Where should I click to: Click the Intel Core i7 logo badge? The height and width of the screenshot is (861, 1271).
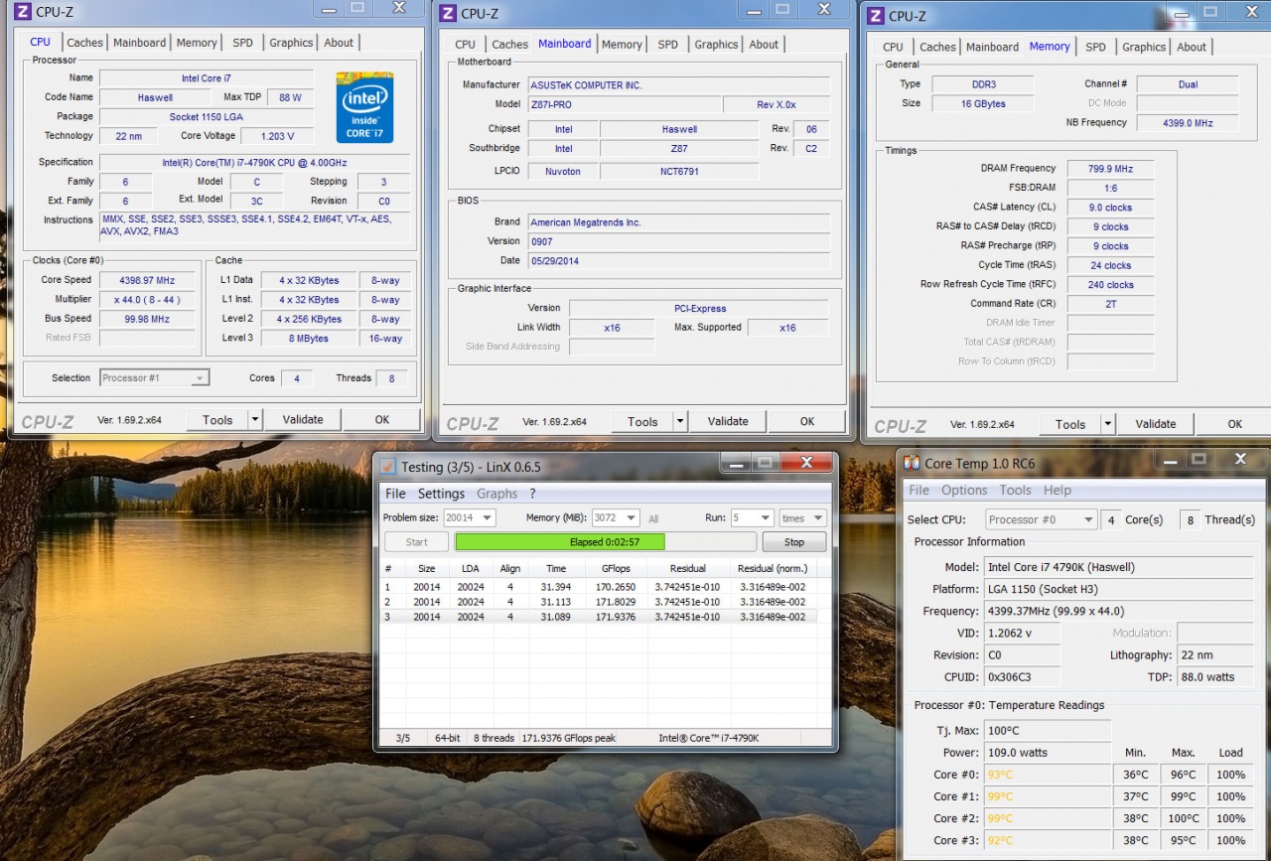364,107
